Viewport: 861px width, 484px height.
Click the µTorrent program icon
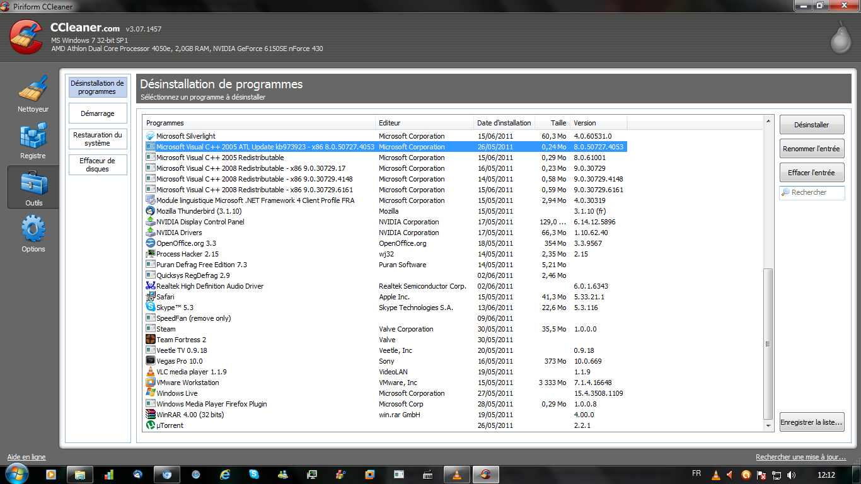(151, 425)
